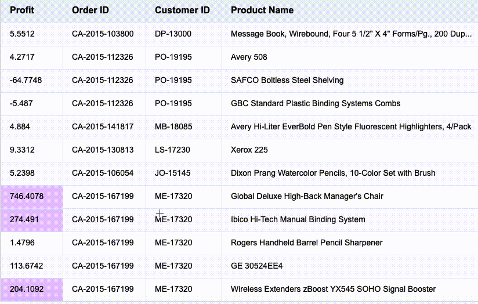
Task: Select Global Deluxe High-Back Manager's Chair cell
Action: pos(307,196)
